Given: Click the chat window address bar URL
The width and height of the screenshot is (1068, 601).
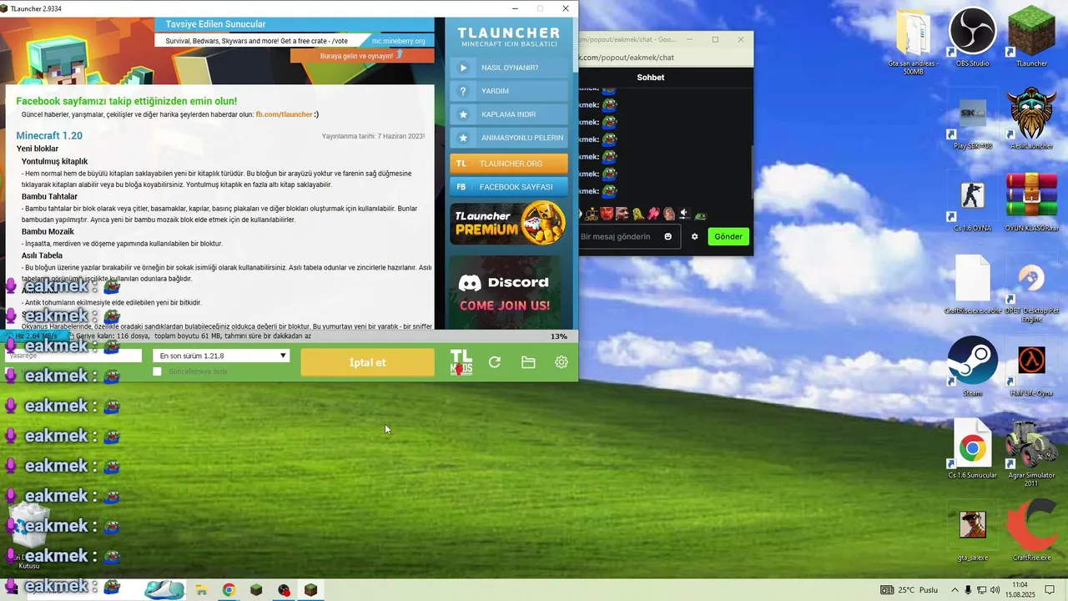Looking at the screenshot, I should (x=627, y=58).
